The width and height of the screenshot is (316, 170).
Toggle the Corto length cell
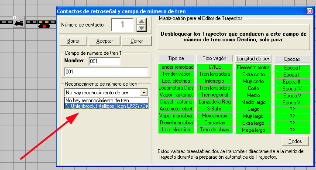click(x=253, y=88)
